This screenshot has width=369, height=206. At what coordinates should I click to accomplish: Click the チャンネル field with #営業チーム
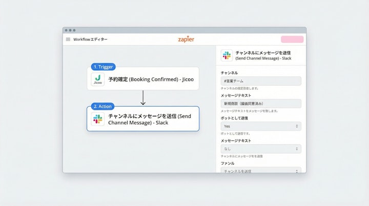click(x=261, y=81)
